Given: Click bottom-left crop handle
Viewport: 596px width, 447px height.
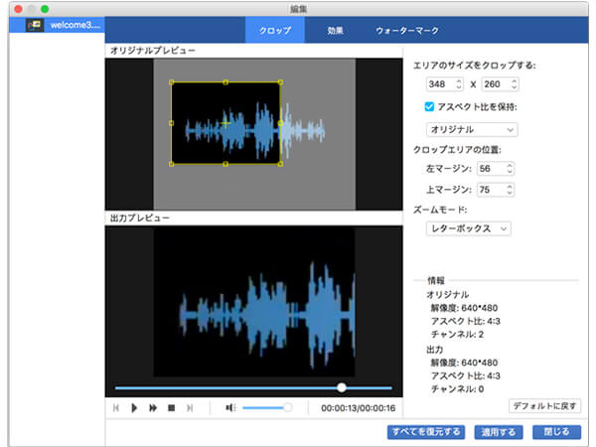Looking at the screenshot, I should [172, 164].
